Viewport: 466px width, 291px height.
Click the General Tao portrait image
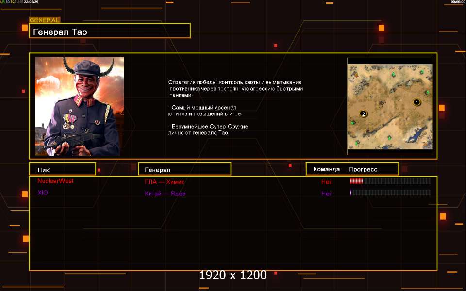79,106
